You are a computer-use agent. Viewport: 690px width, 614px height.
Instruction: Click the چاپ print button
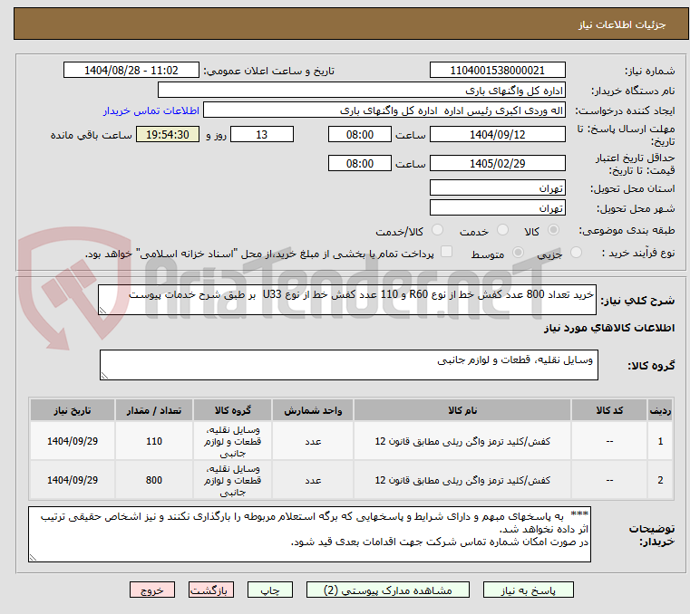(x=270, y=590)
